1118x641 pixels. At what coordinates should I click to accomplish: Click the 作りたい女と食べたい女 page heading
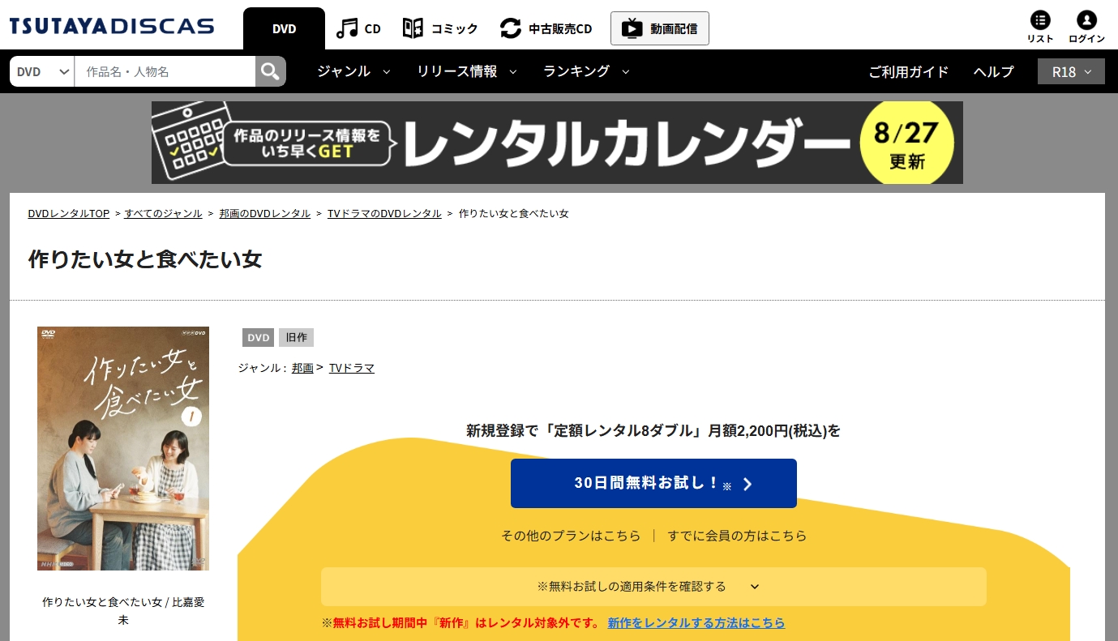145,259
